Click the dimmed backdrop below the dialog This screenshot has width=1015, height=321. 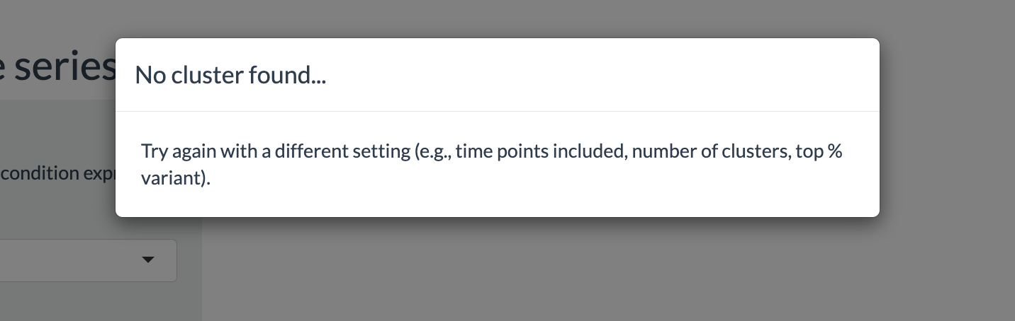pos(539,269)
